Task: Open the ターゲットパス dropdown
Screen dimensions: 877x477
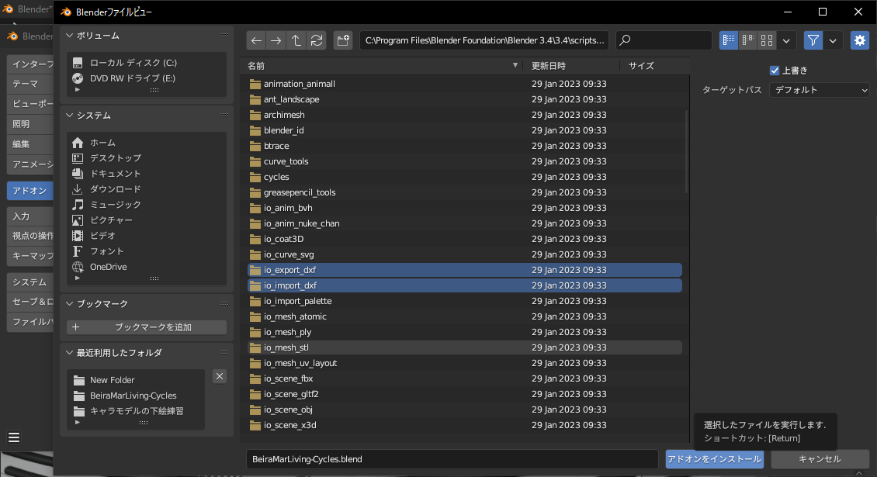Action: click(x=820, y=90)
